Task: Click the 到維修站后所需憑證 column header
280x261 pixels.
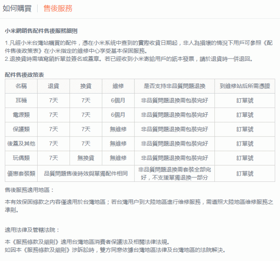Action: click(x=245, y=86)
